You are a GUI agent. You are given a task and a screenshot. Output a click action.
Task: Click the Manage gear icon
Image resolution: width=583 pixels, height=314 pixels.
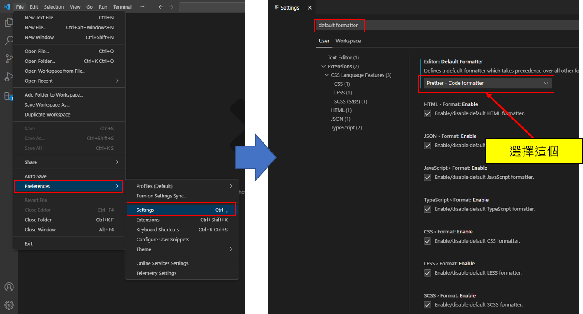click(9, 305)
